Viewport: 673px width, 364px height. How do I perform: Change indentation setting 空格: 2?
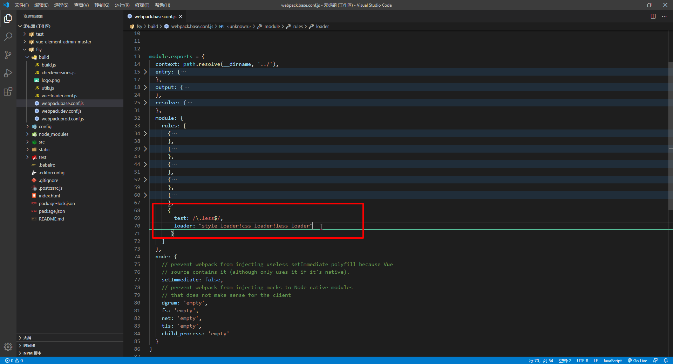[x=565, y=360]
